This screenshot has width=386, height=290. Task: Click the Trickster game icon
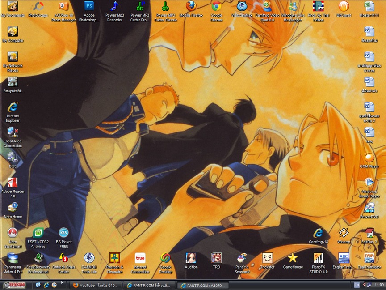[267, 261]
